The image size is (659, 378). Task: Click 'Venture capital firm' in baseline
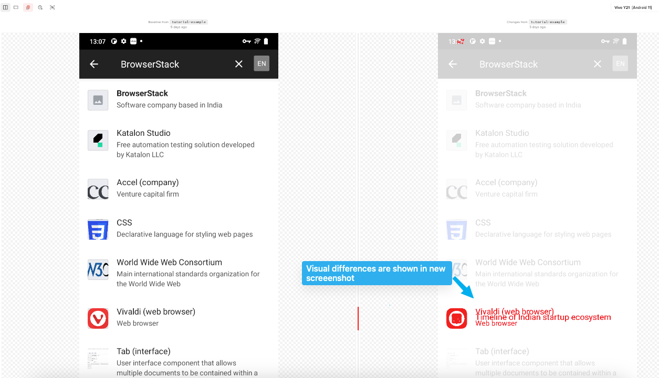[x=148, y=194]
